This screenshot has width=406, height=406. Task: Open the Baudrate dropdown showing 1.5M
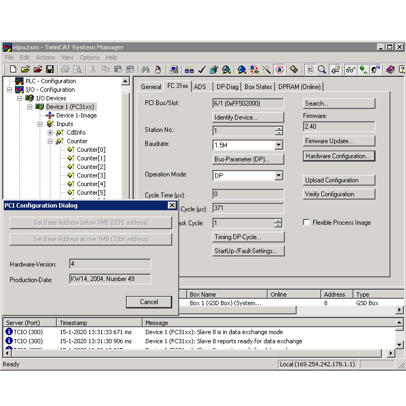[x=278, y=145]
